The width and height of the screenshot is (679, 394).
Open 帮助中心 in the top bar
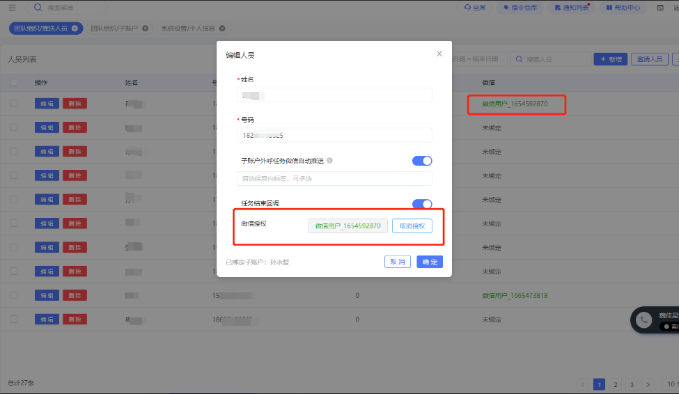pyautogui.click(x=618, y=8)
